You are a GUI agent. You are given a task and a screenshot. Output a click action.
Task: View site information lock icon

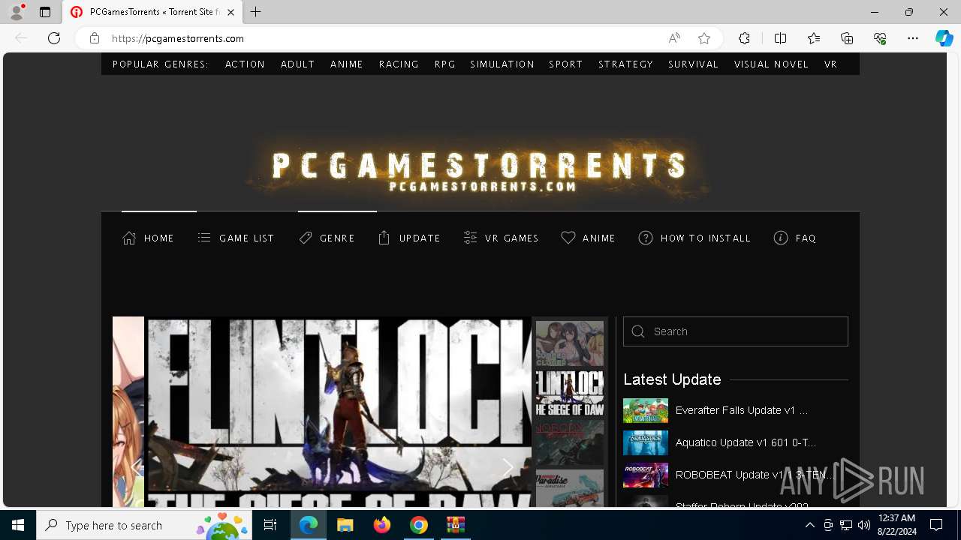click(95, 38)
